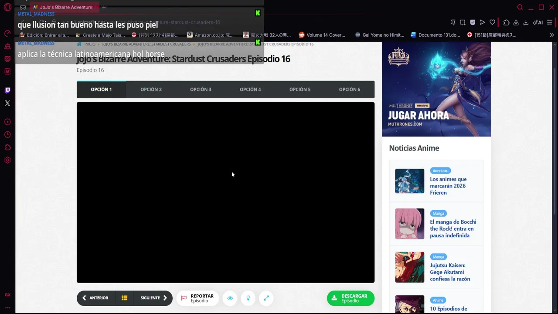
Task: Click the search tabs magnifier icon
Action: (520, 7)
